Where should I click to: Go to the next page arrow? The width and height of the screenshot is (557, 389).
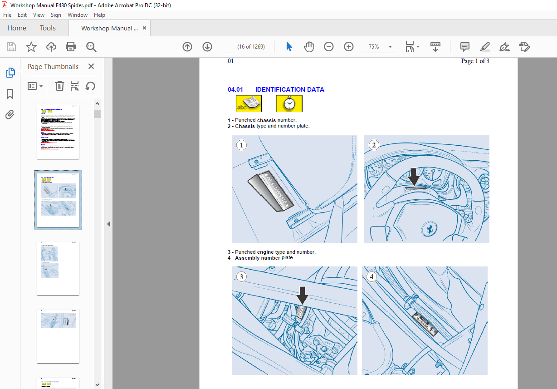[207, 47]
